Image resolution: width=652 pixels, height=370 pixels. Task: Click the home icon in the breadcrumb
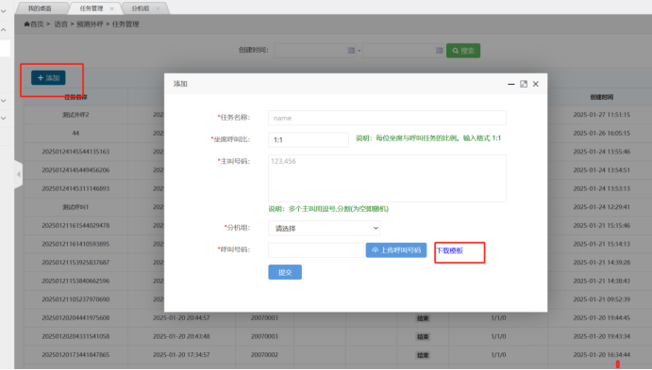[x=26, y=24]
